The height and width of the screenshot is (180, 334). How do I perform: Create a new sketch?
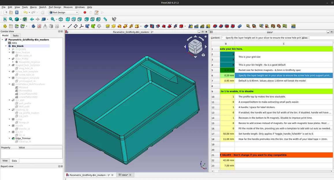[x=39, y=26]
